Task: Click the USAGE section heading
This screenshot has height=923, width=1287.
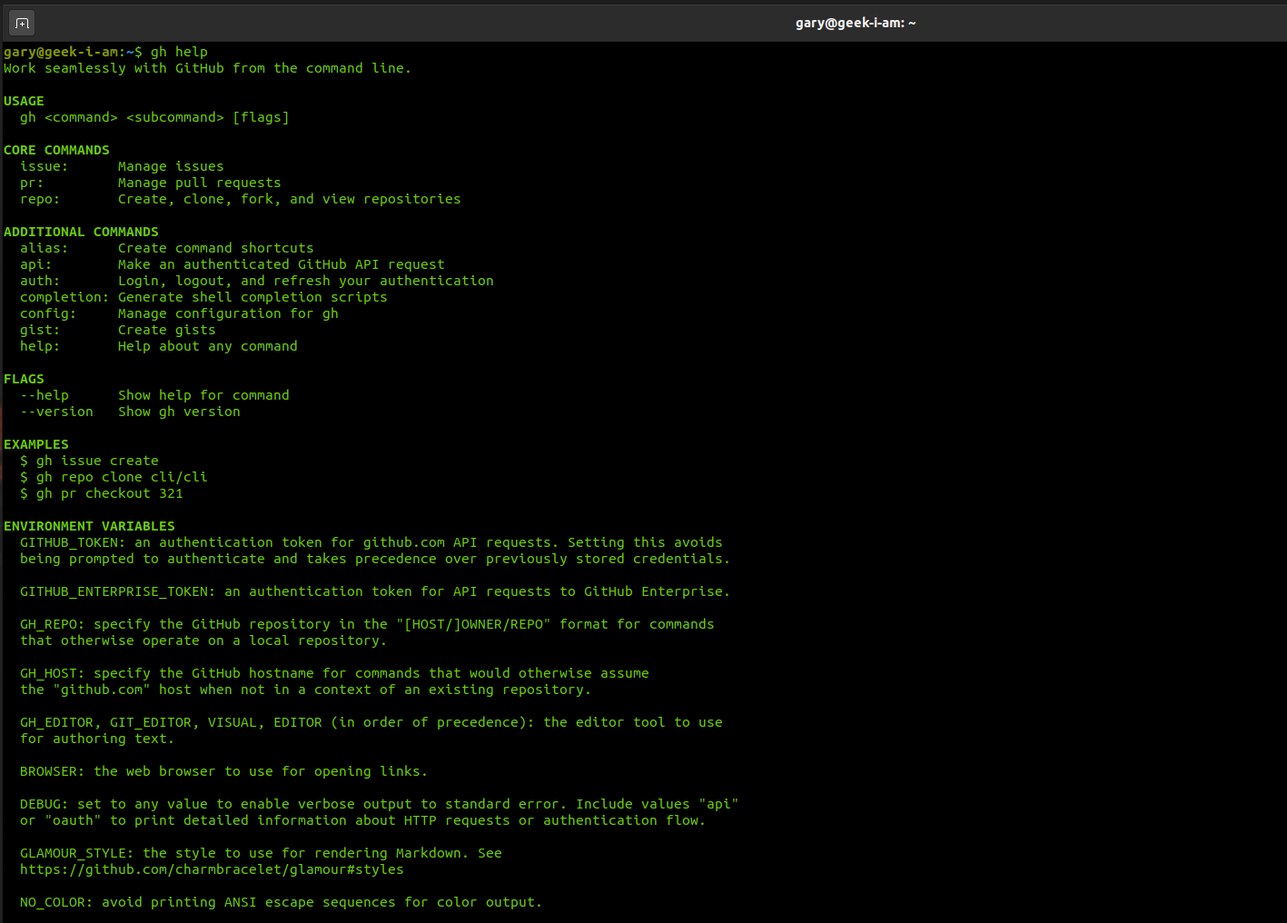Action: pos(24,101)
